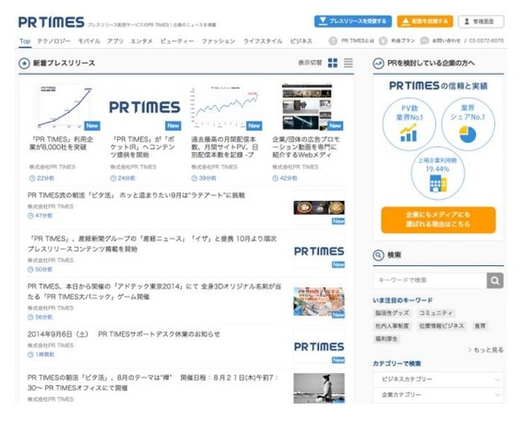This screenshot has height=421, width=522.
Task: Click the 上場企業利用率 19.44% building circle
Action: point(438,174)
